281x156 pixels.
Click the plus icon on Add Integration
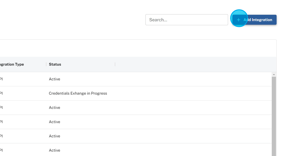(239, 20)
